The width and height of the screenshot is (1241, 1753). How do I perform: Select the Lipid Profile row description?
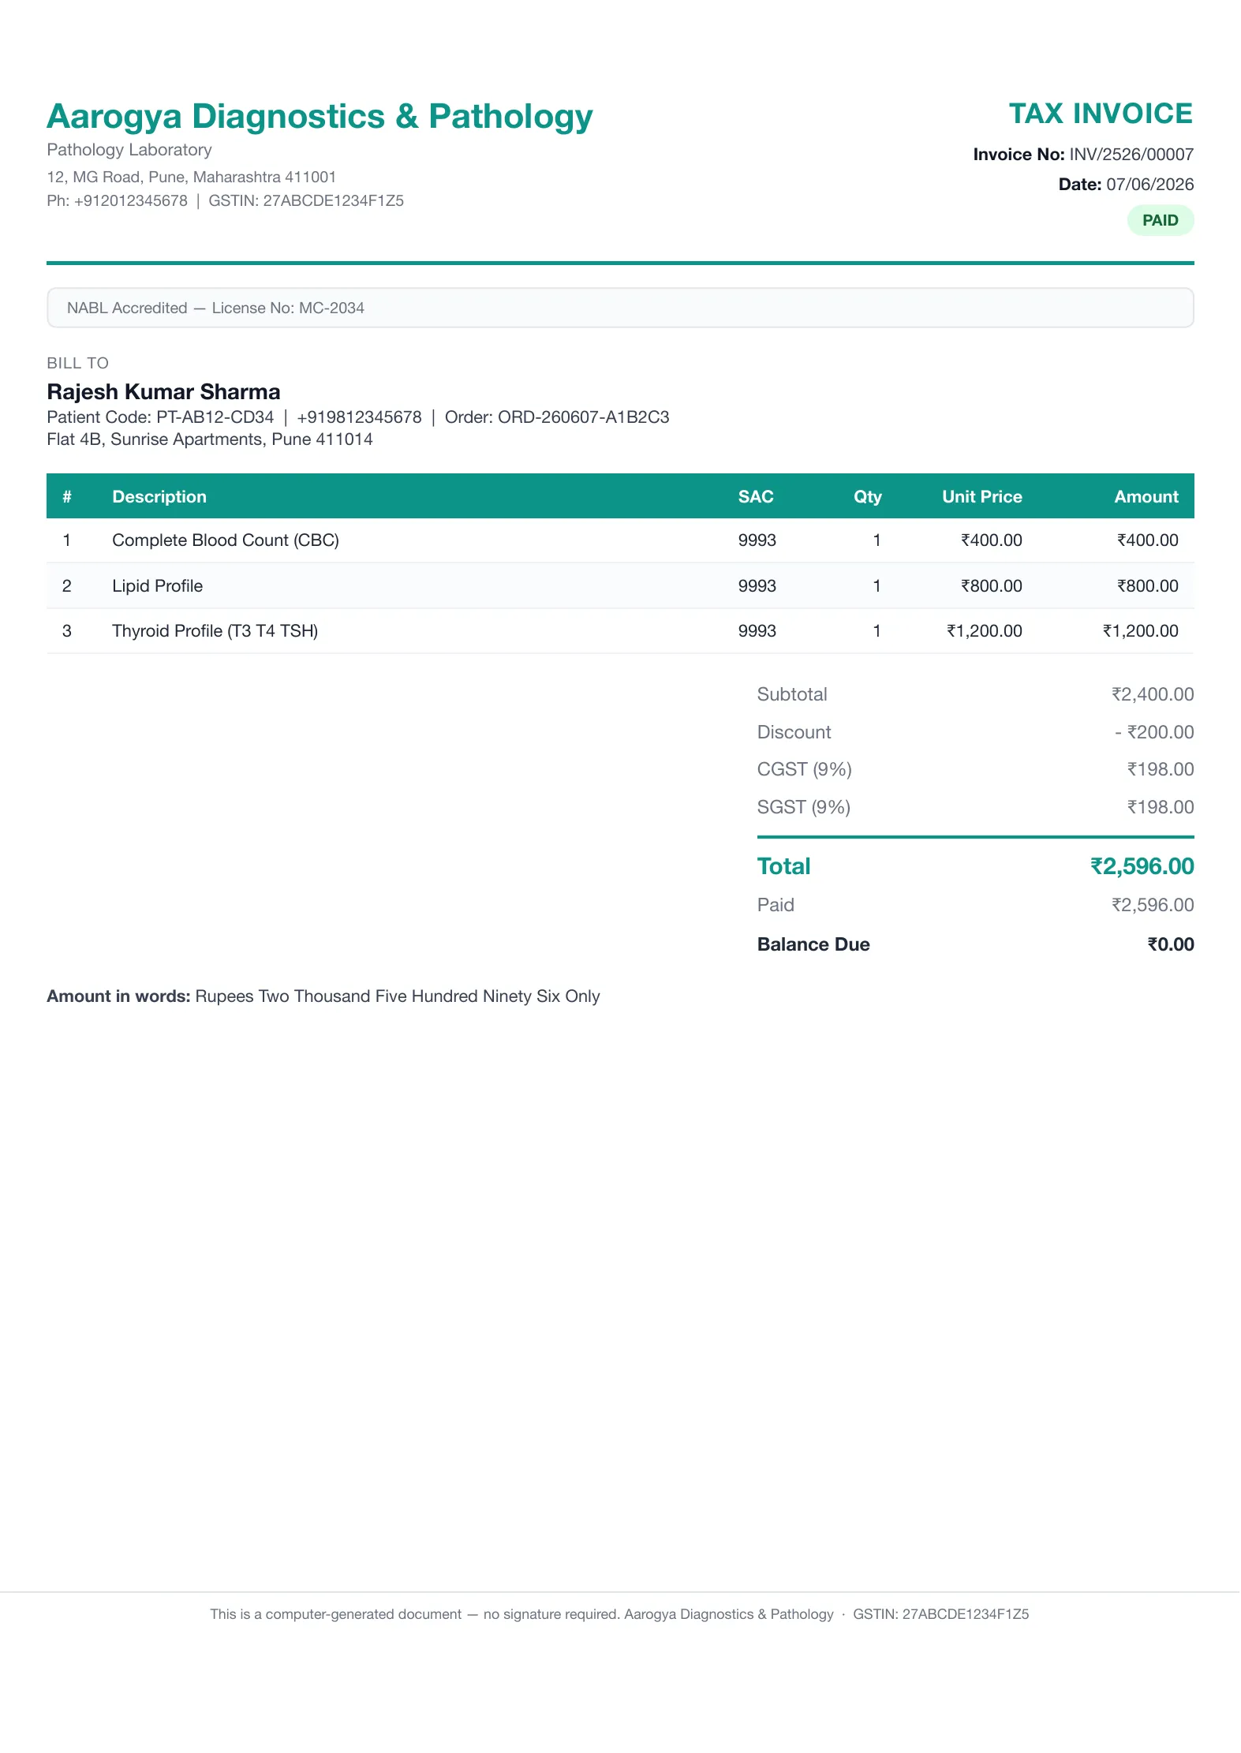tap(158, 586)
